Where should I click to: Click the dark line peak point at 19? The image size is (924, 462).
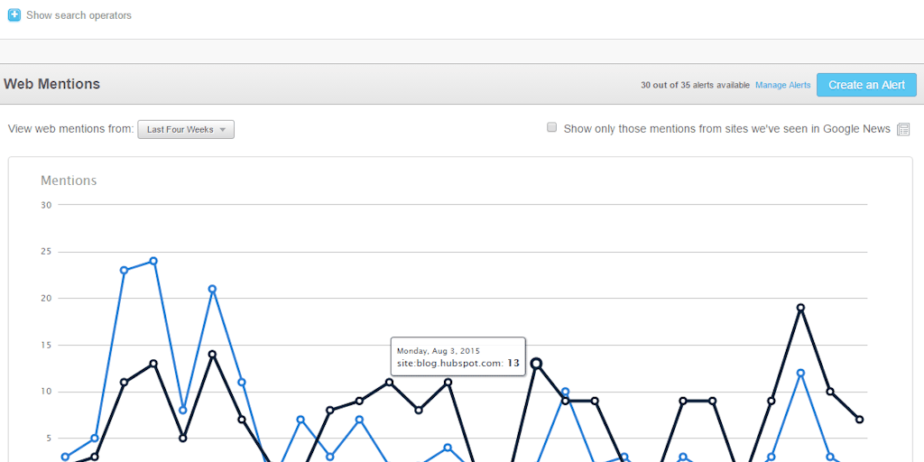click(x=800, y=308)
